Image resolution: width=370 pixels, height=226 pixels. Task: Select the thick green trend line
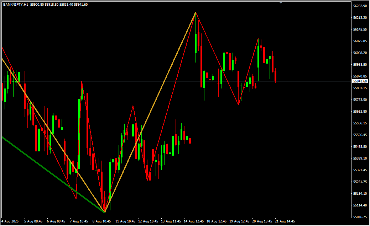[53, 174]
